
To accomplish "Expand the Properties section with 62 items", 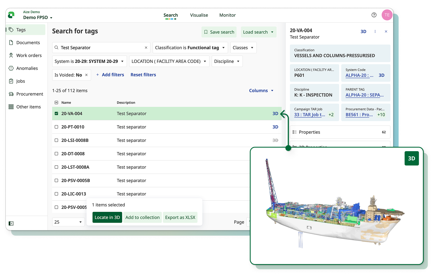I will 340,132.
